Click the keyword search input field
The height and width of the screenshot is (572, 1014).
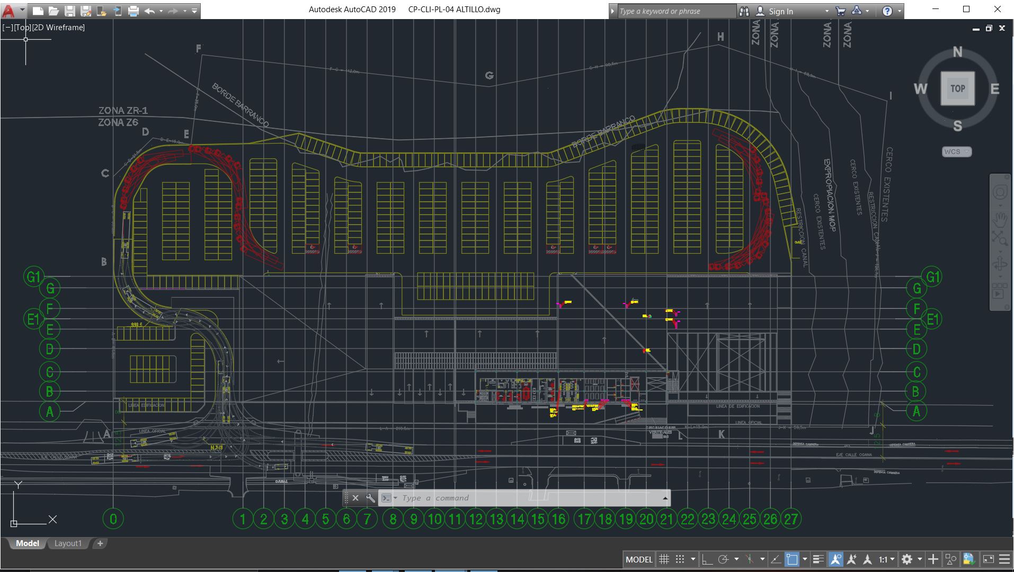(x=675, y=11)
